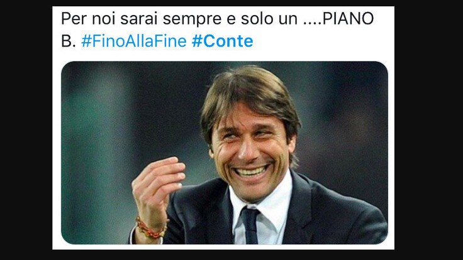This screenshot has width=463, height=260.
Task: Click the man's brown hair in photo
Action: 251,94
